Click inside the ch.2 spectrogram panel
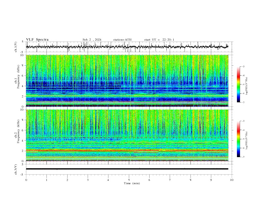The height and width of the screenshot is (202, 261). (x=127, y=135)
